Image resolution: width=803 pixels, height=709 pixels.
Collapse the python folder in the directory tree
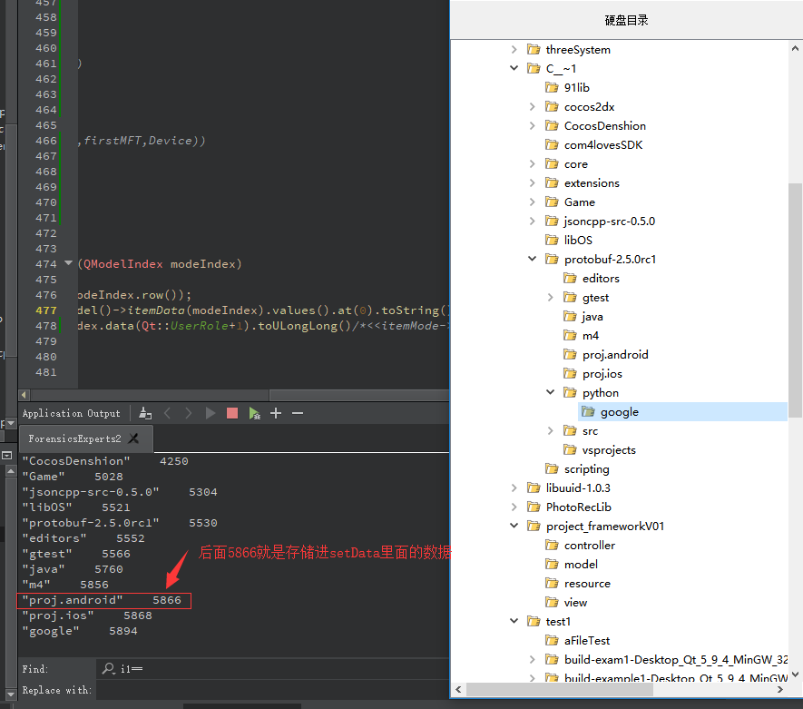point(551,392)
